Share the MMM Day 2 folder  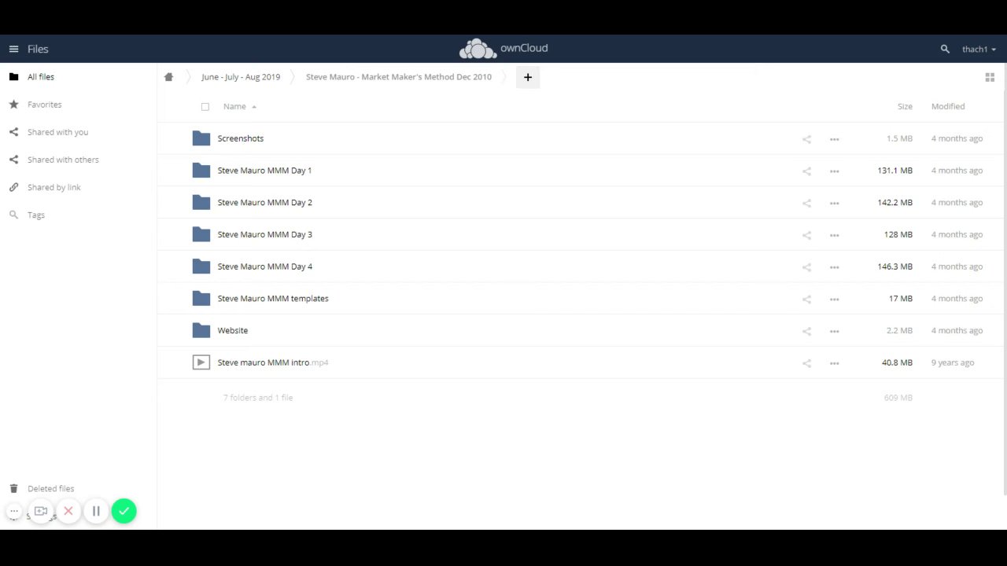click(x=806, y=204)
